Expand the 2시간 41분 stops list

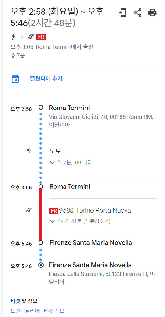pos(80,221)
